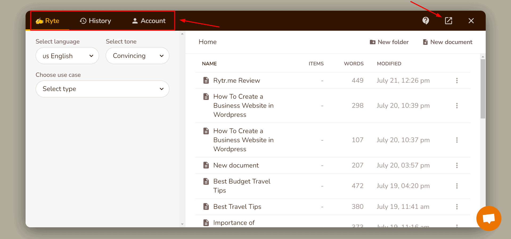The image size is (511, 239).
Task: Expand the Select type use case dropdown
Action: (x=102, y=89)
